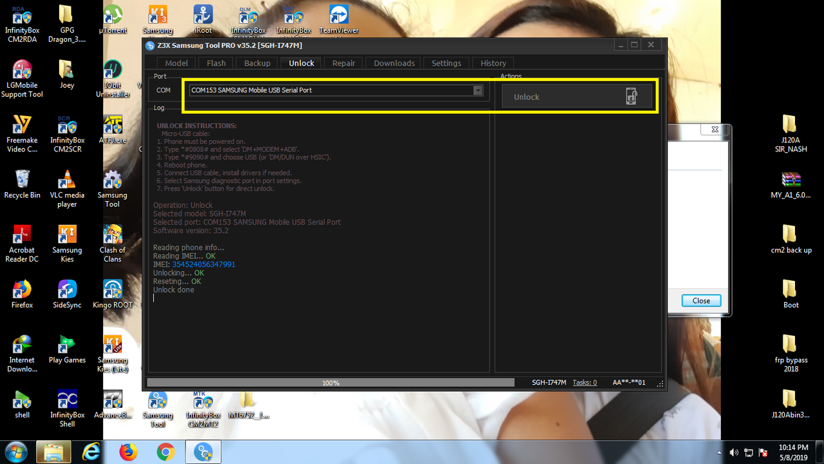Screen dimensions: 824x464
Task: Open the GPG Dragon folder on desktop
Action: (67, 24)
